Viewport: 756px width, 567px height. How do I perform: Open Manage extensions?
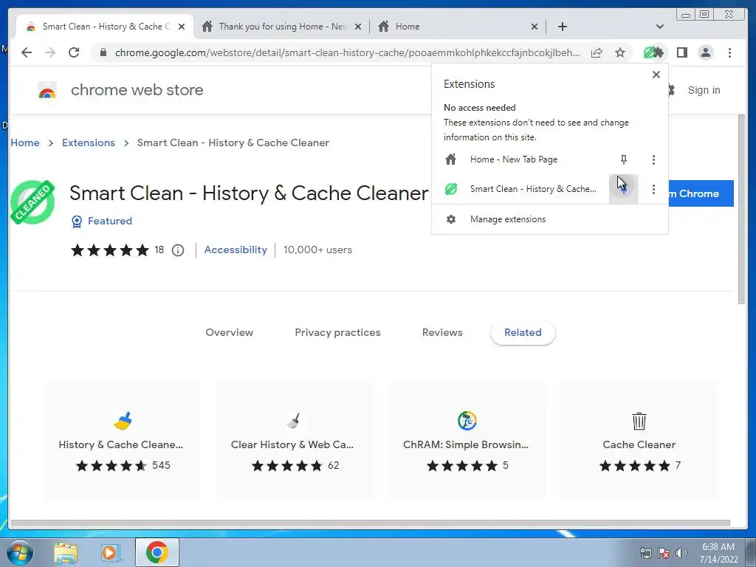(x=549, y=219)
